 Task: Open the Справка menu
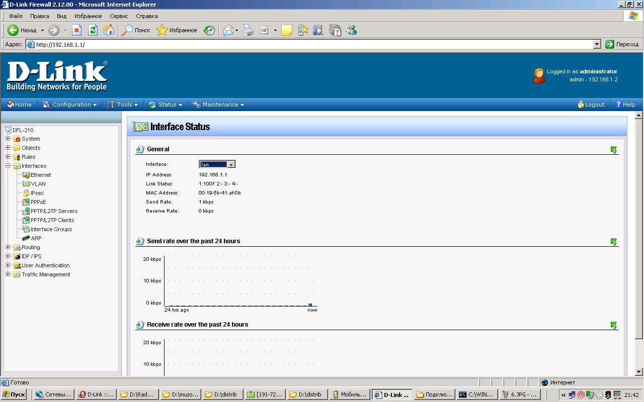(x=147, y=16)
